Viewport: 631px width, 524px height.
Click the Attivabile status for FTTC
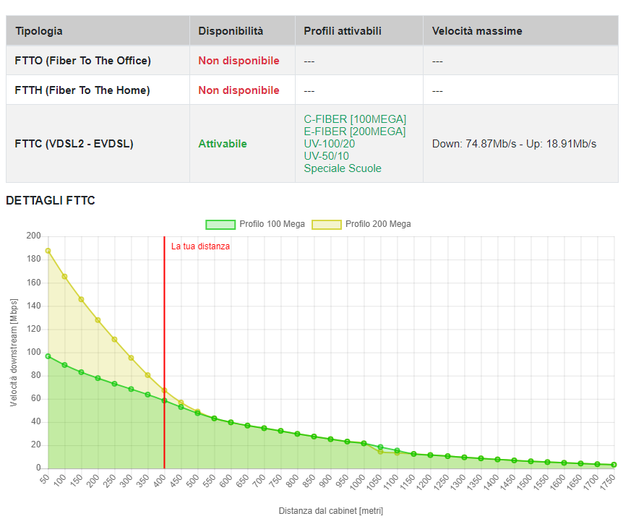[223, 144]
